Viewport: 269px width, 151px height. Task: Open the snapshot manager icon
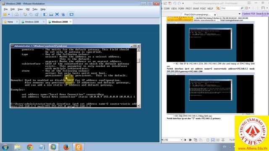[x=37, y=15]
